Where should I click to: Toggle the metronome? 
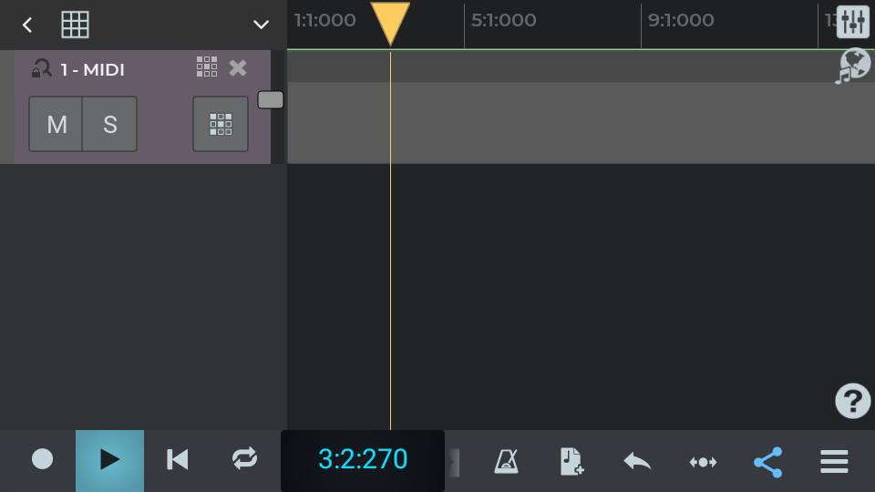[x=506, y=461]
